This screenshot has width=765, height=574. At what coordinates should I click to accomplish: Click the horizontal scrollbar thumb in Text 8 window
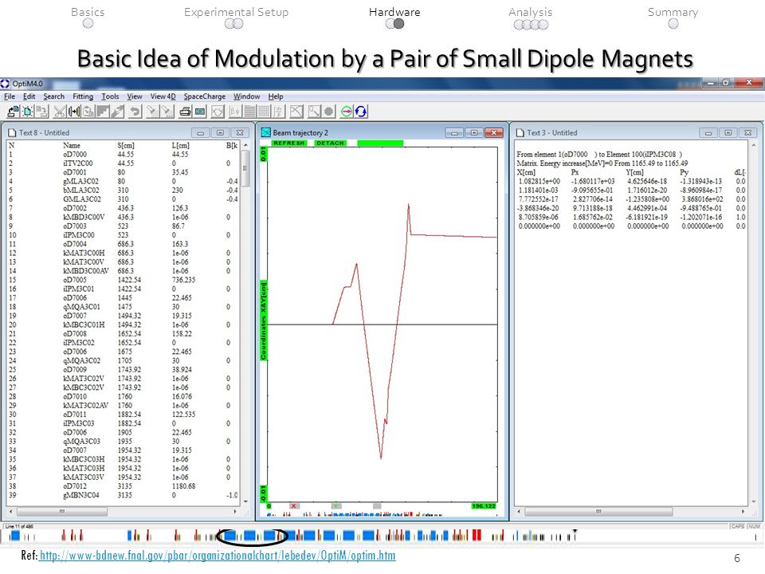coord(62,512)
